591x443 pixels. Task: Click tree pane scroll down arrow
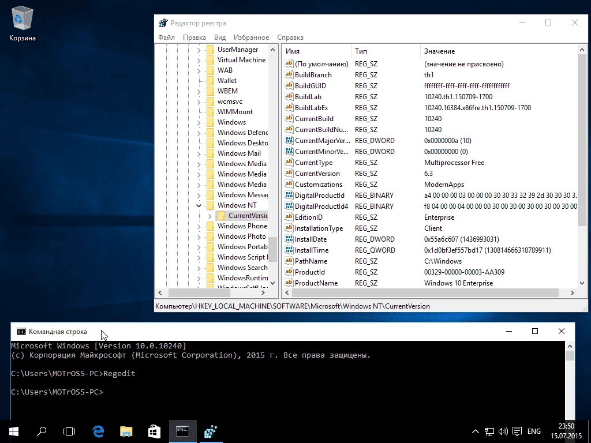tap(273, 283)
